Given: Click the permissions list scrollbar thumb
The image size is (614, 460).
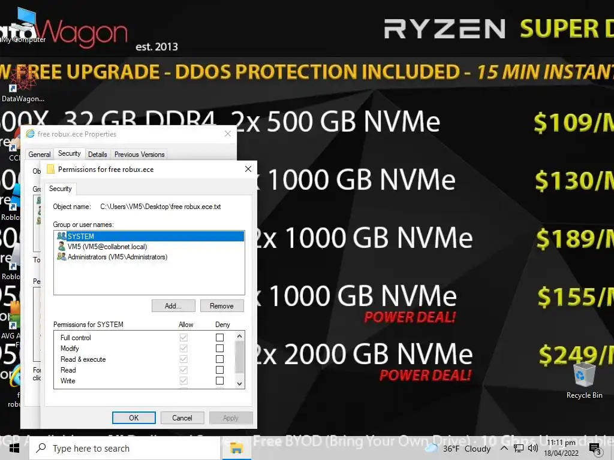Looking at the screenshot, I should click(x=240, y=357).
